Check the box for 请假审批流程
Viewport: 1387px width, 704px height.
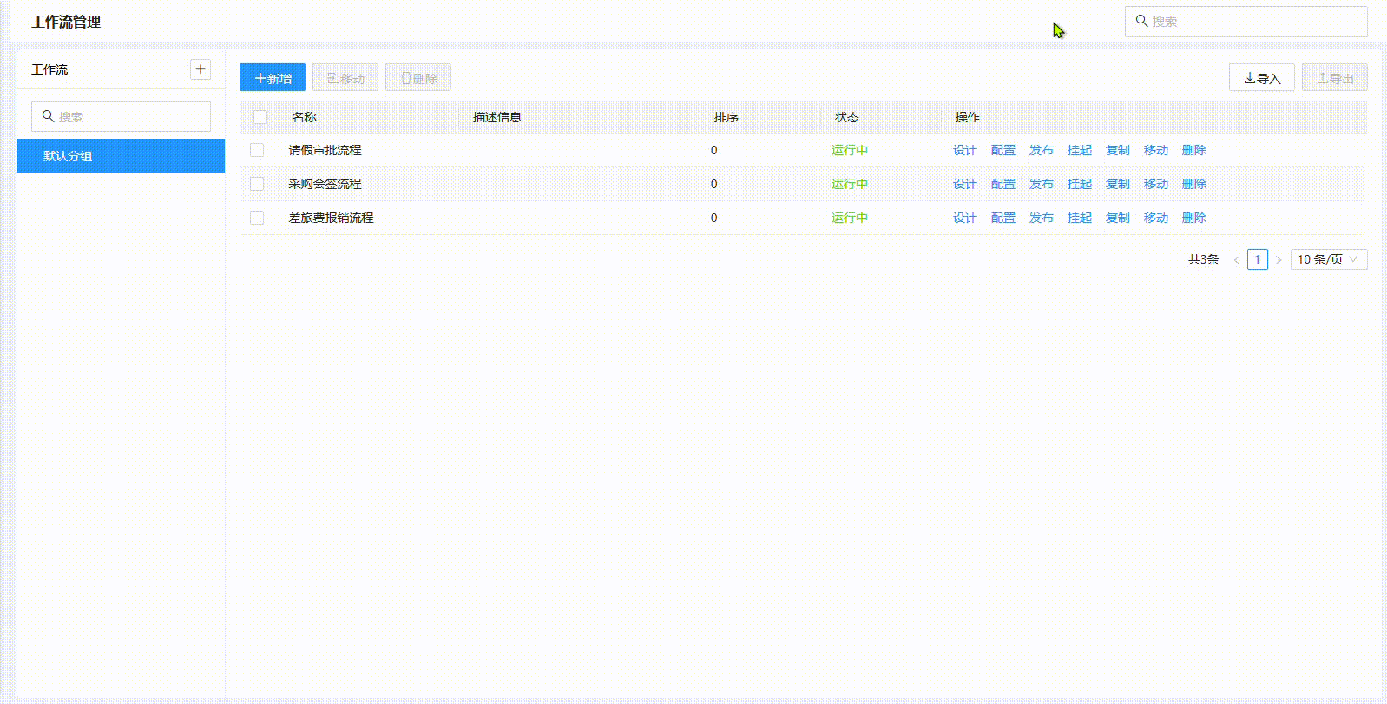[257, 150]
